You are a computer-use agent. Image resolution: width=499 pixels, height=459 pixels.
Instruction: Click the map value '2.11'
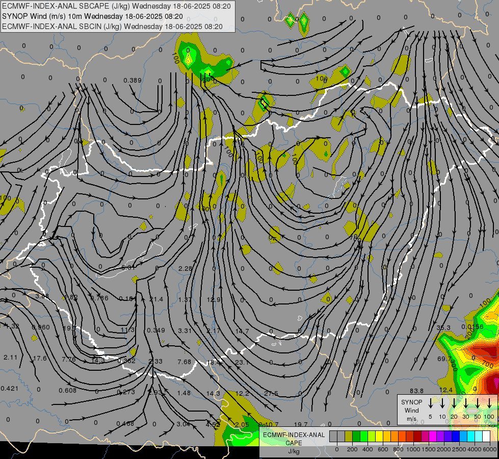[x=11, y=358]
